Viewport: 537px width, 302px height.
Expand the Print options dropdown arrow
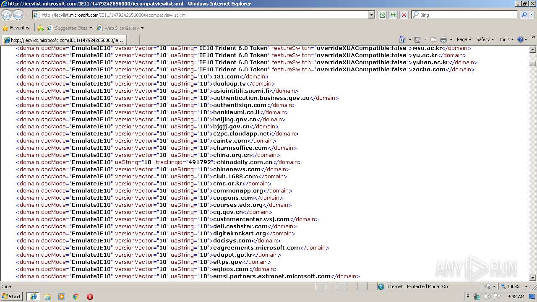point(451,39)
